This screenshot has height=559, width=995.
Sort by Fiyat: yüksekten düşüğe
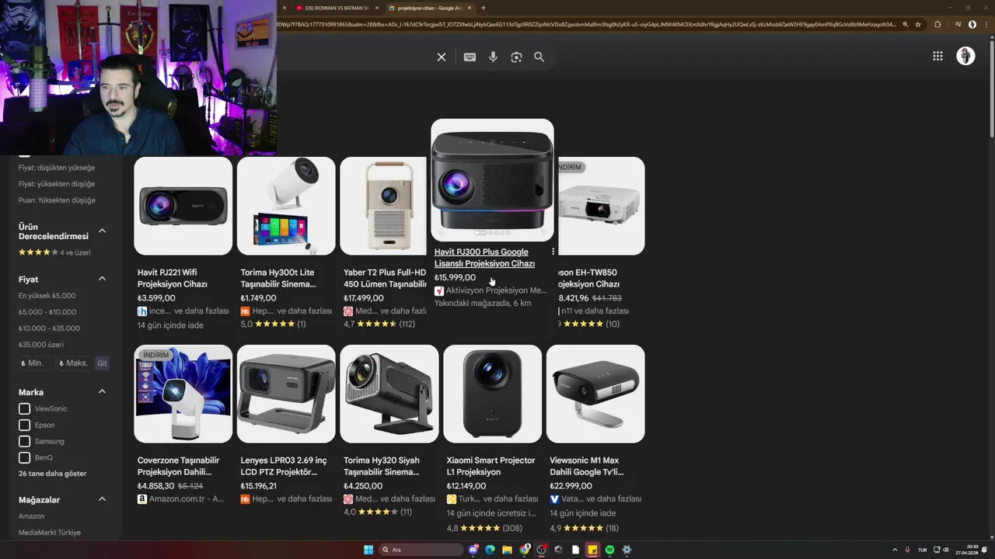pyautogui.click(x=57, y=184)
